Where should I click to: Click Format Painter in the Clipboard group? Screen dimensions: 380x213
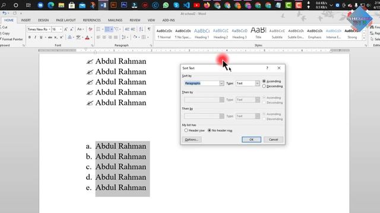coord(11,39)
